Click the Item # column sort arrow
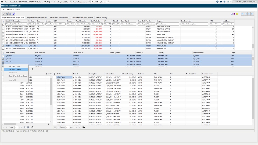258x145 pixels. point(11,21)
